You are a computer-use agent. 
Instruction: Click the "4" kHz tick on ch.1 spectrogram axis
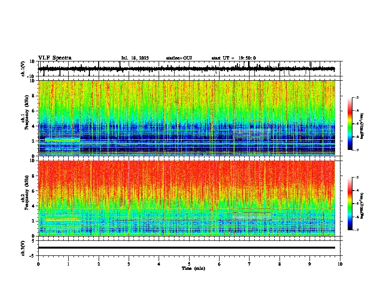(x=33, y=126)
